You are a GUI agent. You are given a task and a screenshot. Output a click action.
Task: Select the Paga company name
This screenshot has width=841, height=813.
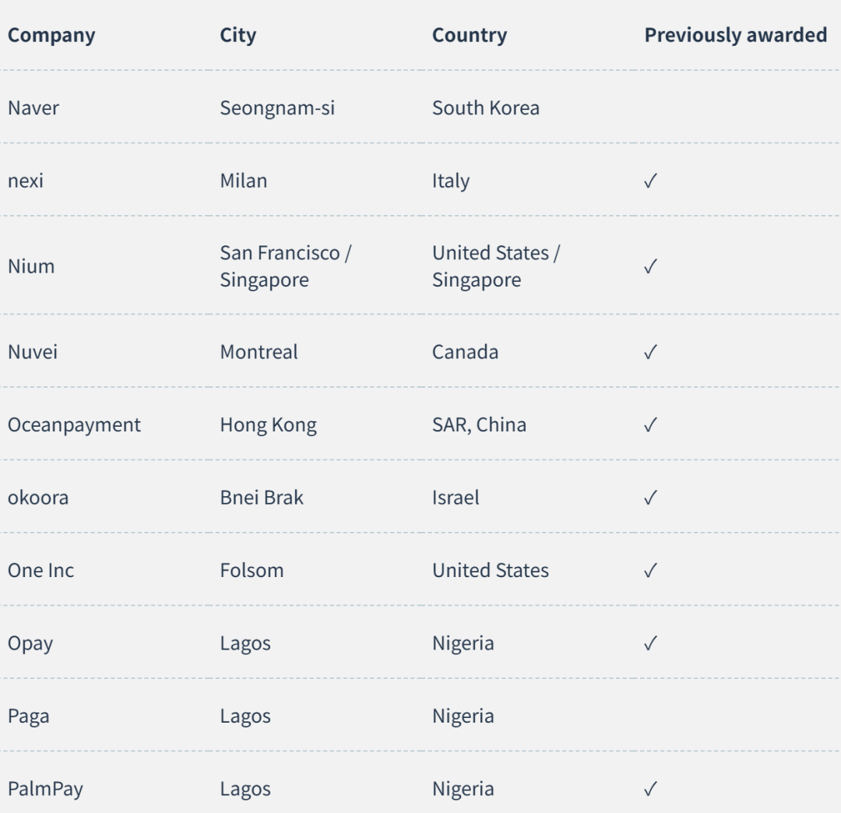[29, 717]
